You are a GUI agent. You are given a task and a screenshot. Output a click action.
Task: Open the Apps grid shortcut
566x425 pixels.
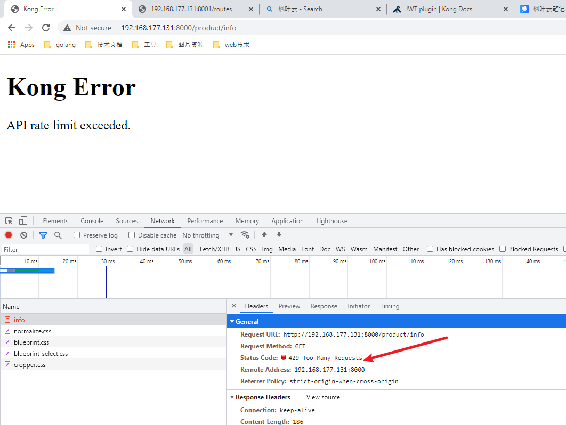(x=21, y=45)
